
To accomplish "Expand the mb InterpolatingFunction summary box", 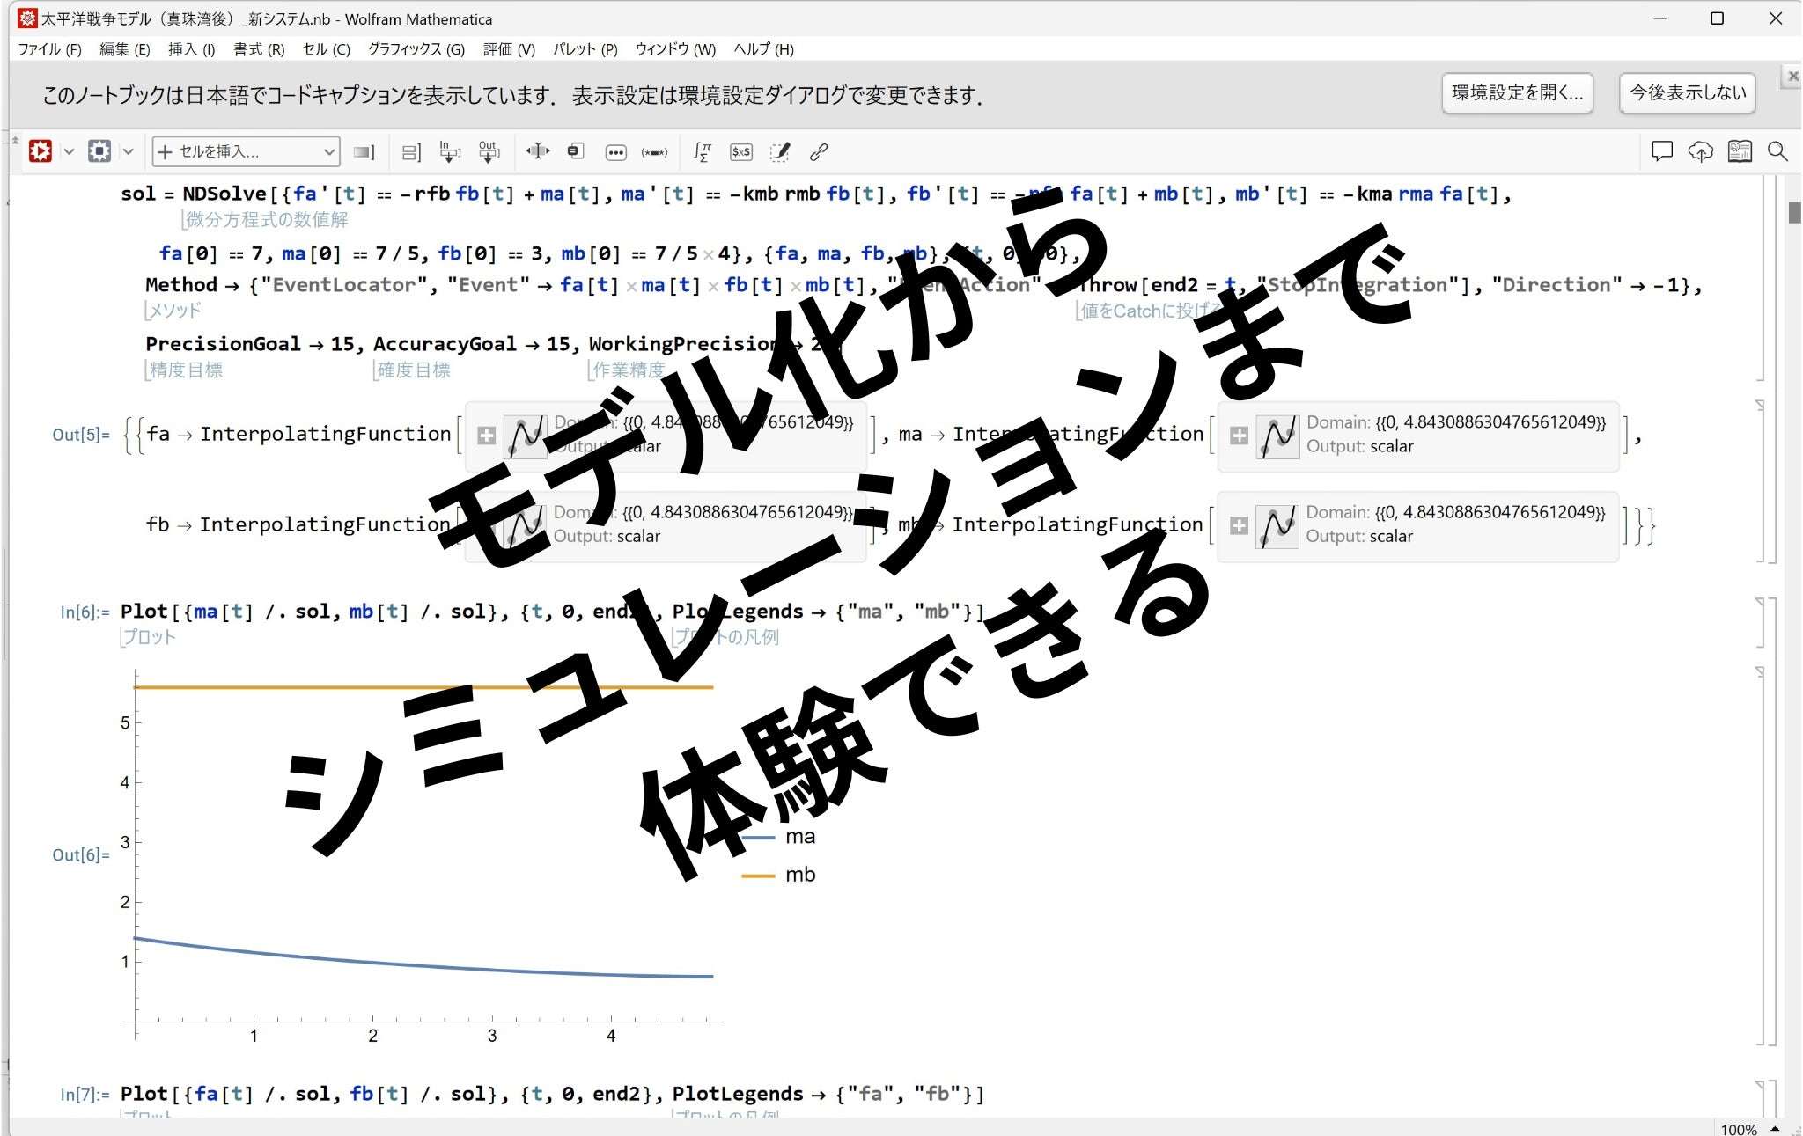I will point(1239,525).
